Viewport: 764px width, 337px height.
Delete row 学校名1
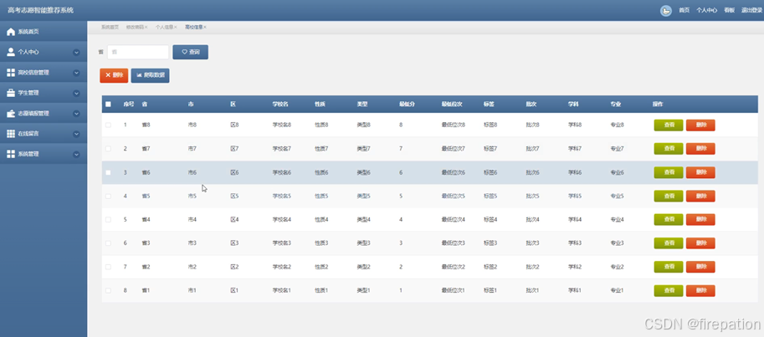[700, 291]
